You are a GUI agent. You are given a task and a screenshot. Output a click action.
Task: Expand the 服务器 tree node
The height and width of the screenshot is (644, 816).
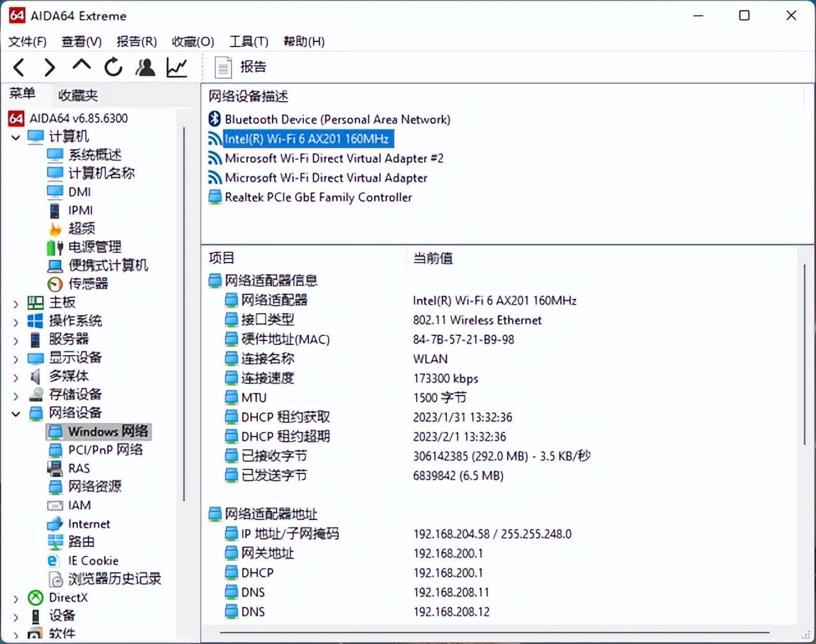coord(16,341)
